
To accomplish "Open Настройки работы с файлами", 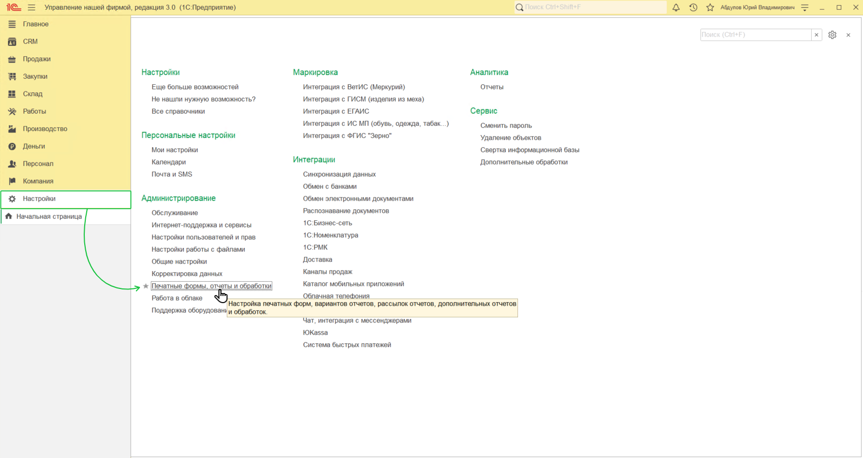I will coord(198,249).
